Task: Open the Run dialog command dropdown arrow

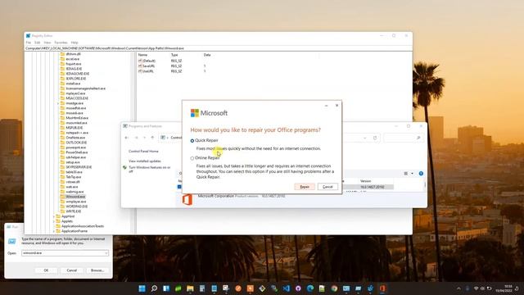Action: pos(106,253)
